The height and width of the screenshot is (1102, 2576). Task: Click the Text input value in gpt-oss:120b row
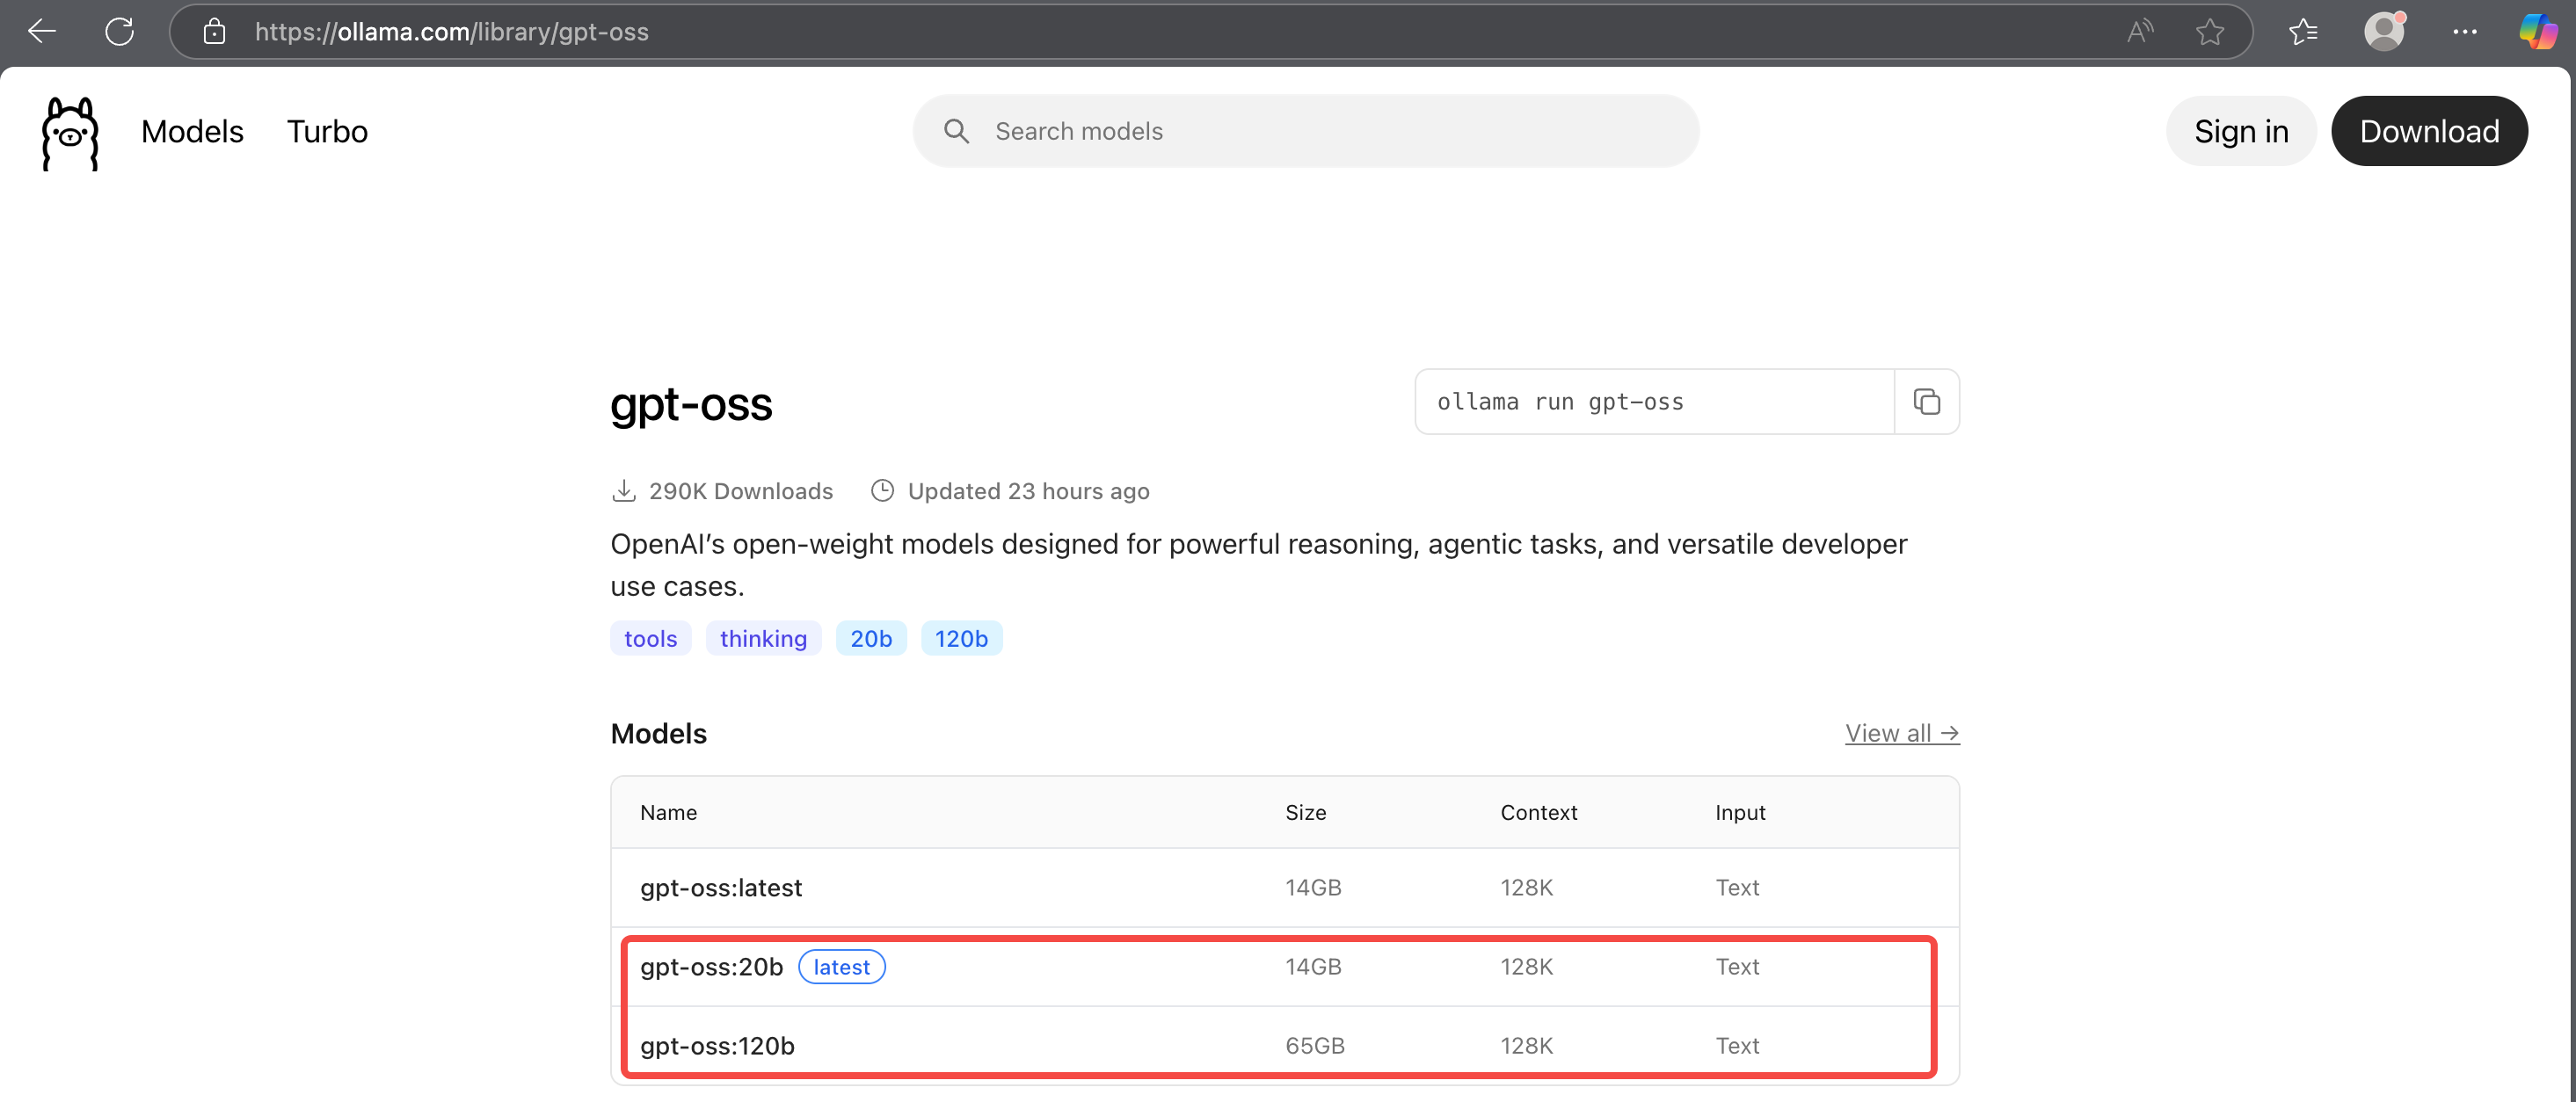[x=1737, y=1046]
